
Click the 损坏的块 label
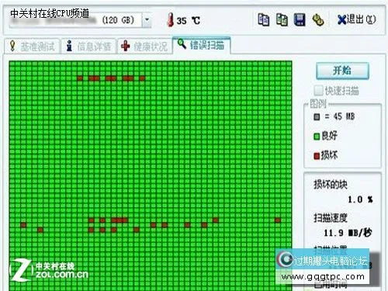[331, 184]
